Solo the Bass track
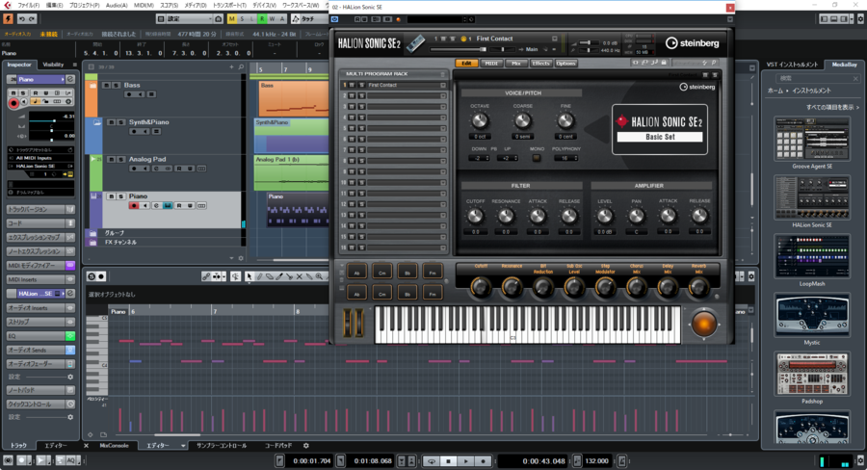This screenshot has width=867, height=470. point(117,85)
